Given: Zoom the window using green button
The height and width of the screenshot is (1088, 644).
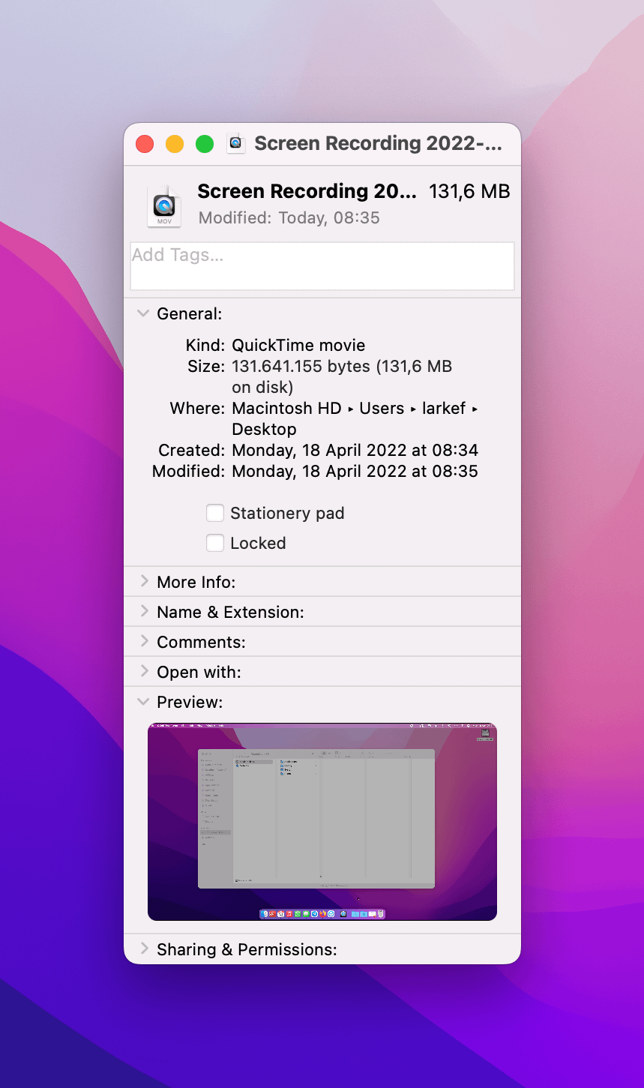Looking at the screenshot, I should click(x=205, y=144).
